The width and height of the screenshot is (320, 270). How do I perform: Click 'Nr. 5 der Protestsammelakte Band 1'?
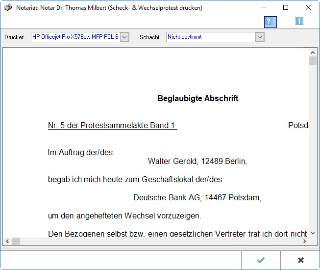pos(111,125)
